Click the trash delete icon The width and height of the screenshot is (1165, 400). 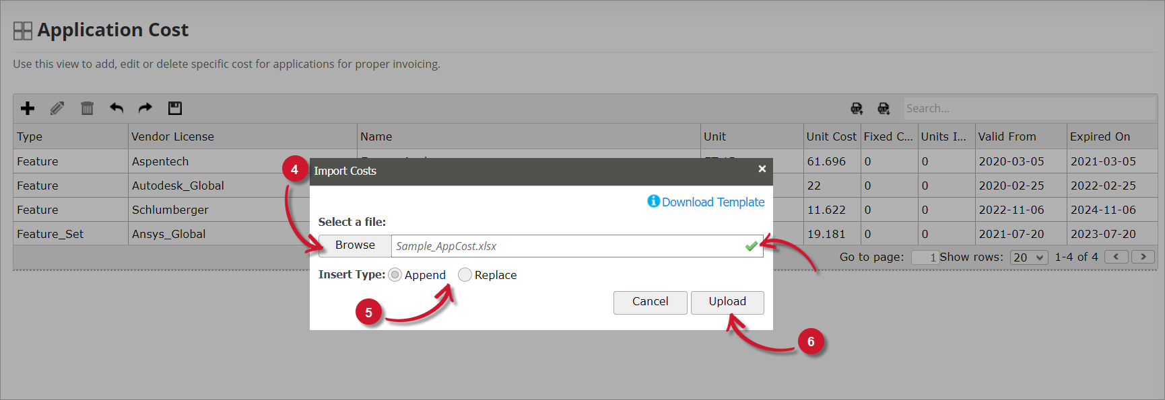tap(87, 108)
